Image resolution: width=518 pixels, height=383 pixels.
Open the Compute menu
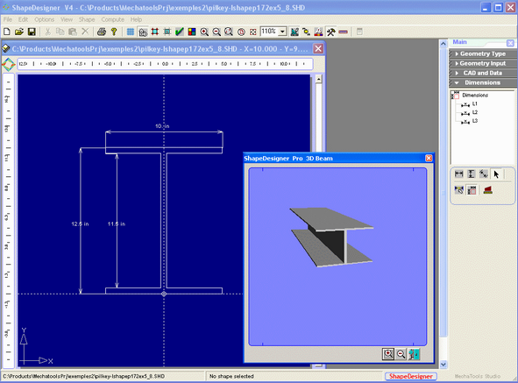(x=113, y=19)
